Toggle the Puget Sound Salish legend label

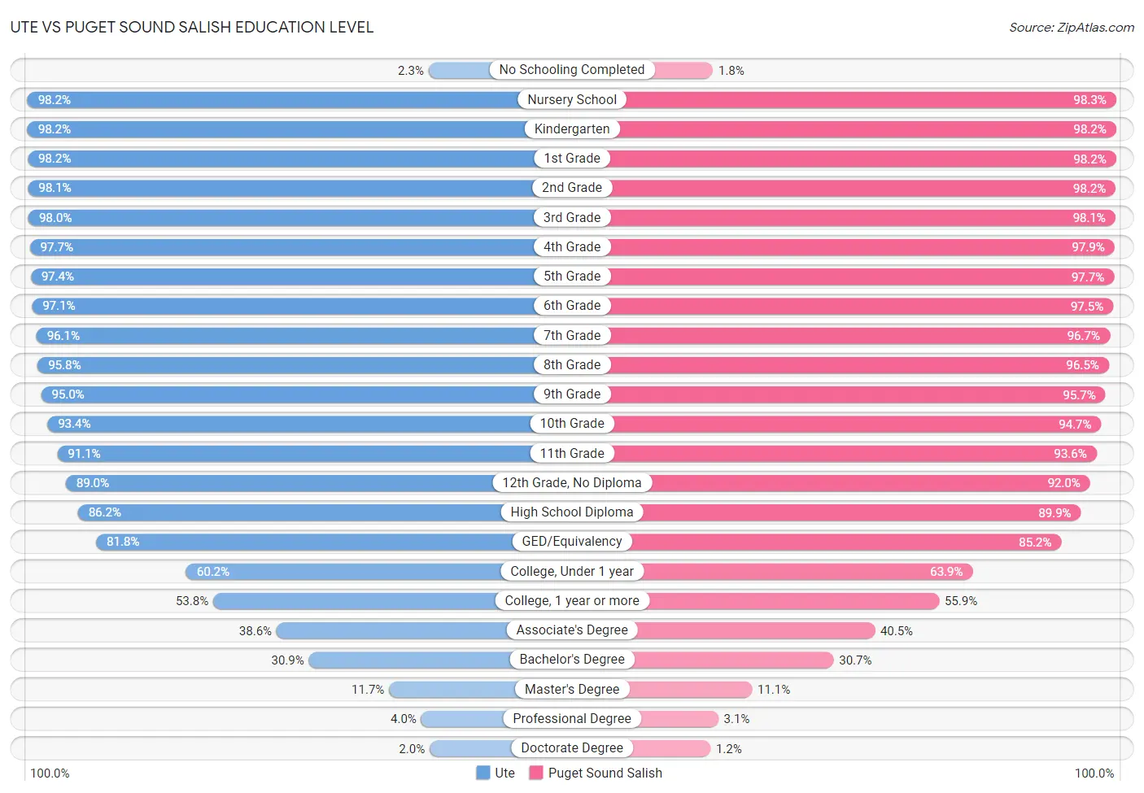click(605, 773)
